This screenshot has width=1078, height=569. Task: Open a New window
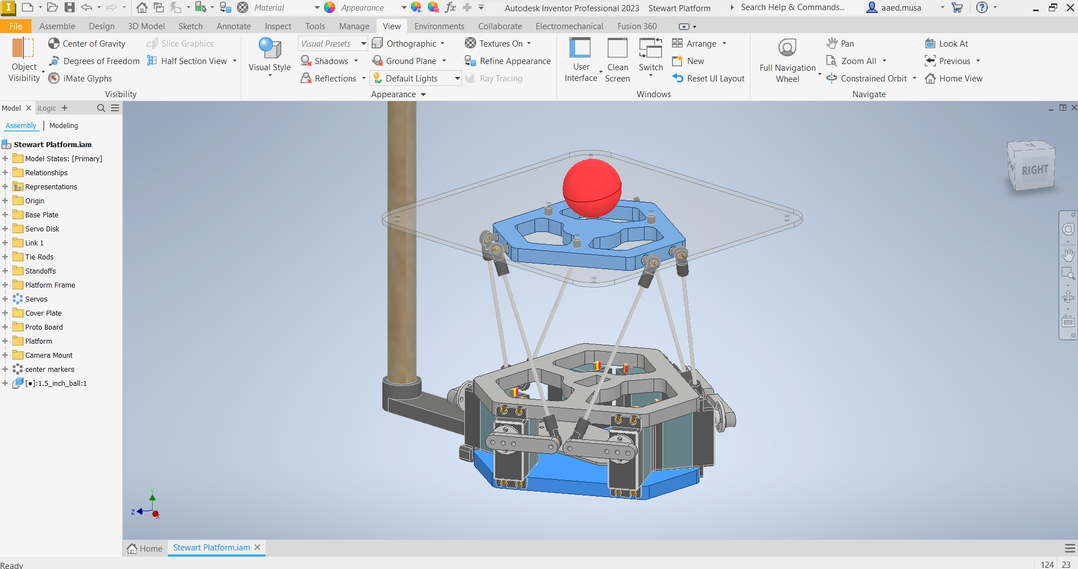pyautogui.click(x=688, y=61)
